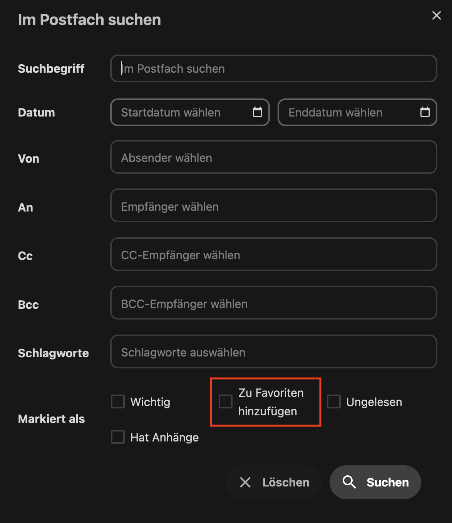Click into the 'Startdatum wählen' field
Screen dimensions: 452x523
(x=181, y=112)
